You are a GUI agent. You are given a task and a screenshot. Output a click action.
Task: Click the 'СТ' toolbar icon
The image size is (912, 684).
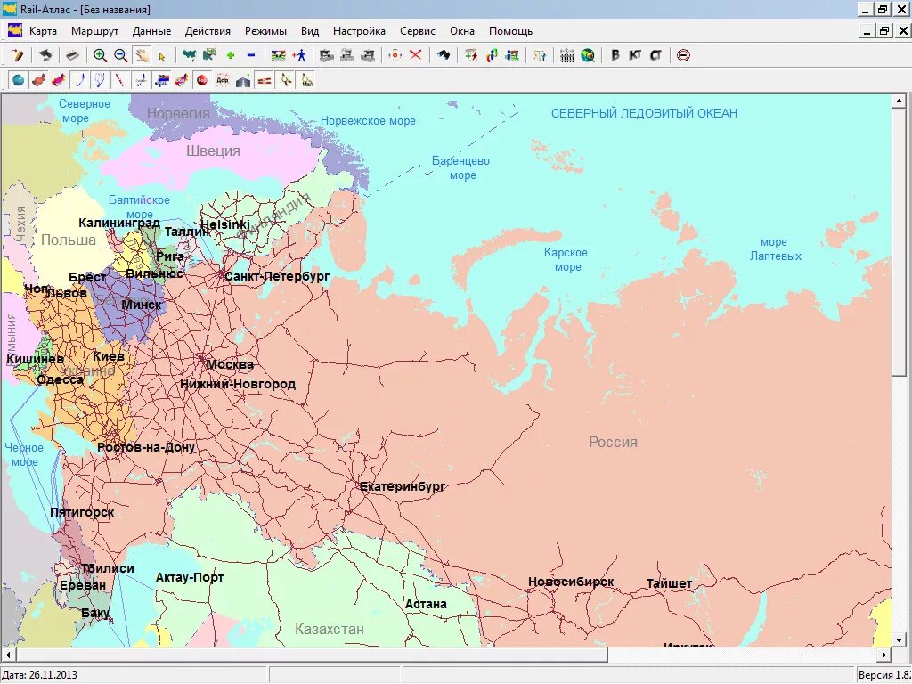click(x=655, y=55)
